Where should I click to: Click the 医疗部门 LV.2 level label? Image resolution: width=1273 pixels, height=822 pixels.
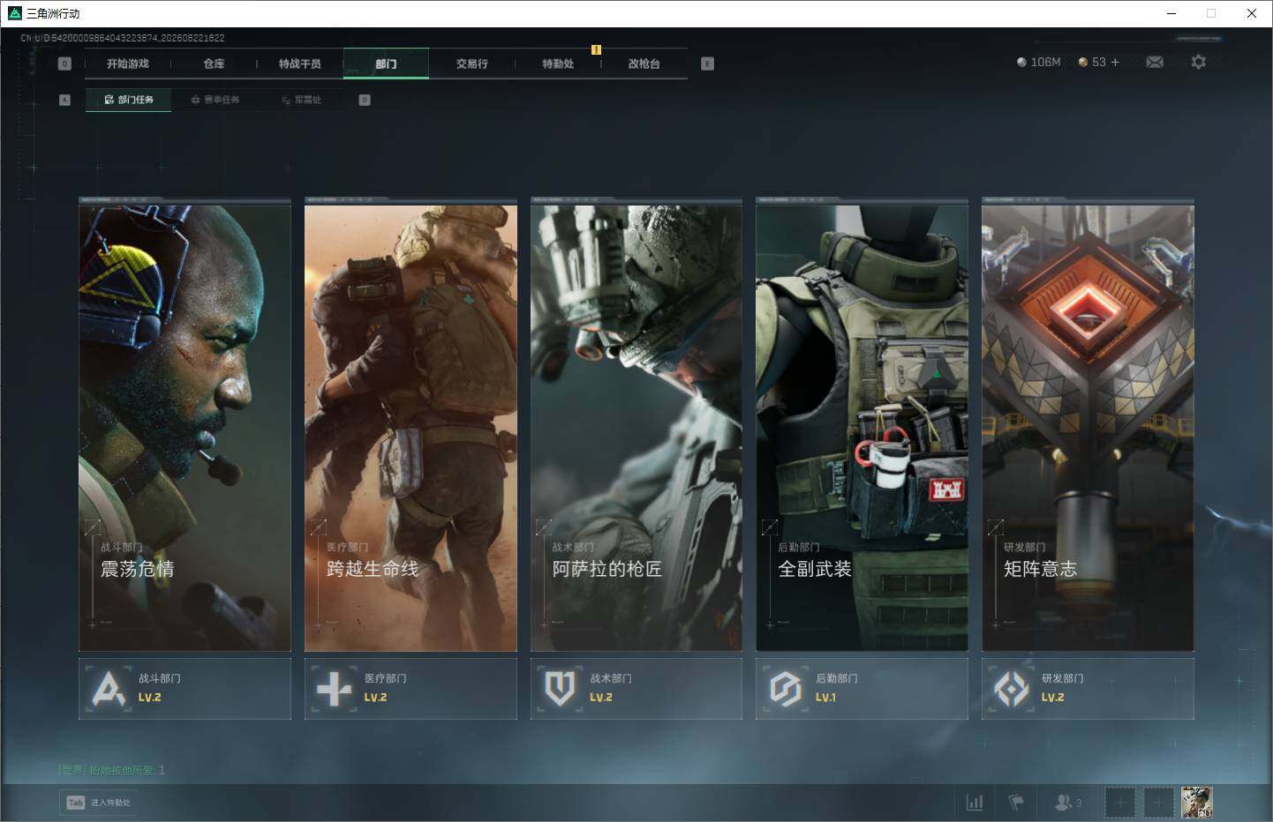(x=375, y=698)
